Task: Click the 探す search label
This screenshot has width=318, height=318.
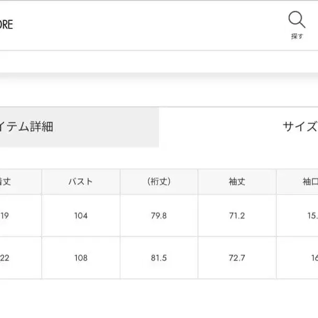Action: tap(297, 37)
